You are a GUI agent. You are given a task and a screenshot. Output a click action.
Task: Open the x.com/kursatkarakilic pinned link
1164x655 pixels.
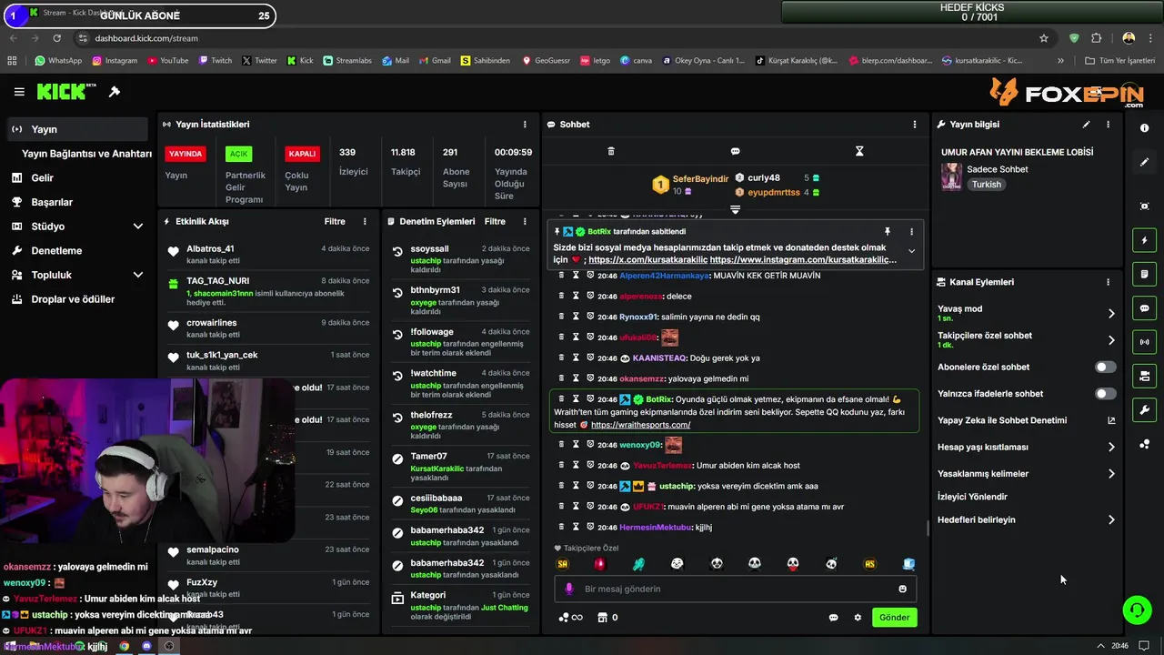pyautogui.click(x=647, y=260)
